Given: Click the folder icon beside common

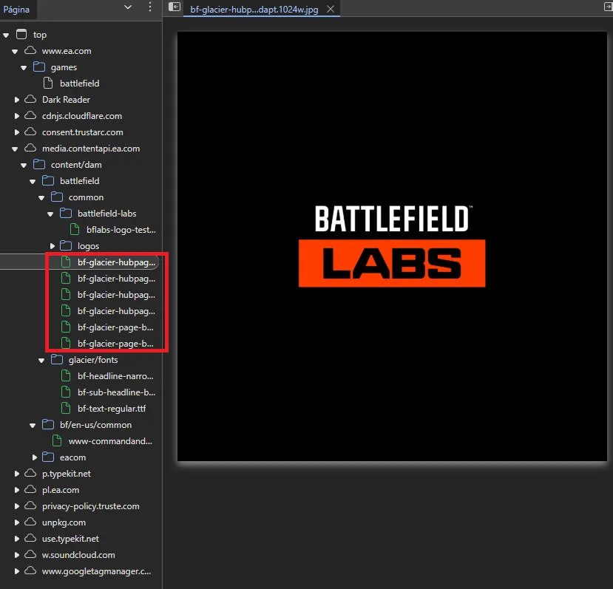Looking at the screenshot, I should point(57,197).
